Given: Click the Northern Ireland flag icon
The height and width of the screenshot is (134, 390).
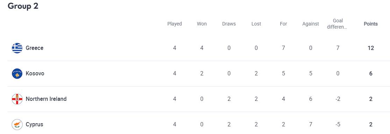Looking at the screenshot, I should point(17,99).
